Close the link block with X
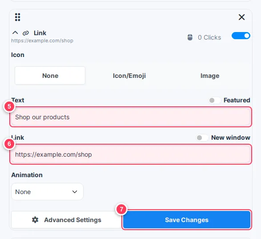The height and width of the screenshot is (239, 261). coord(241,17)
